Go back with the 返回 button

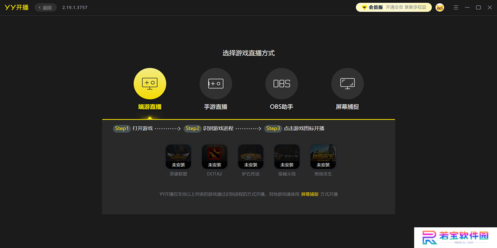(x=46, y=7)
